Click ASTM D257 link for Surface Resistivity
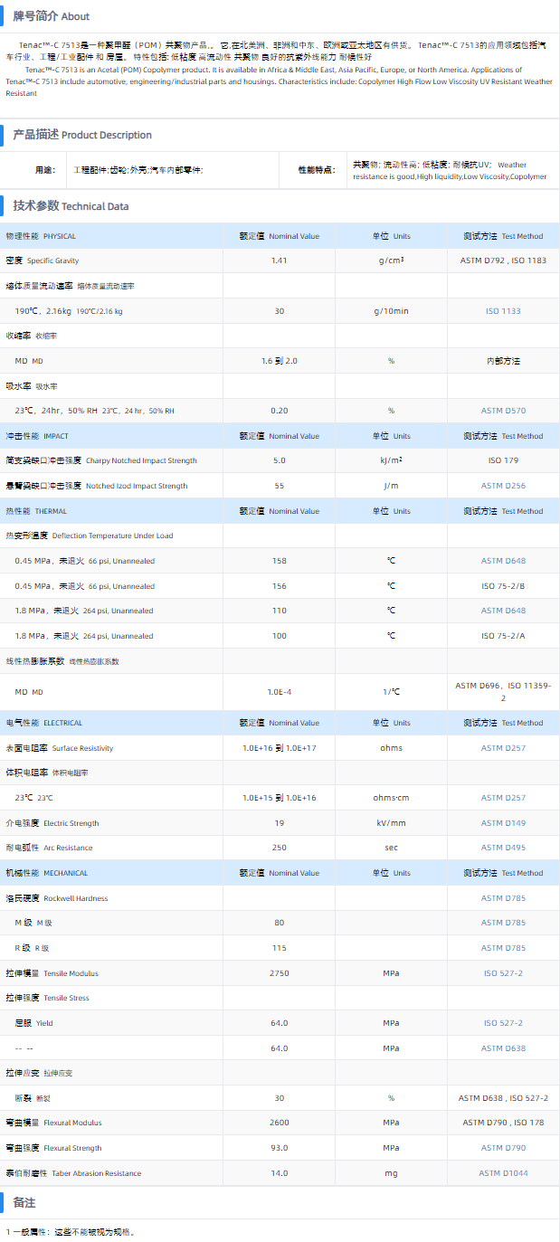Screen dimensions: 560x1242 point(503,748)
